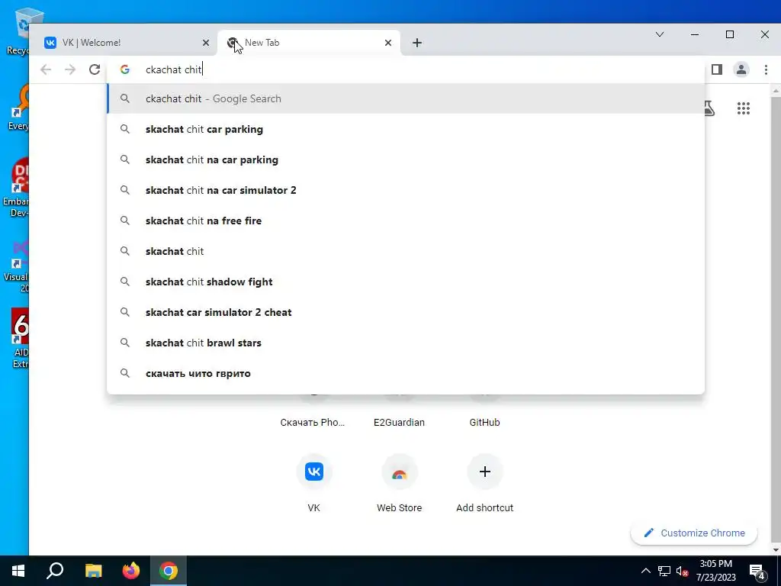Close the VK | Welcome! tab

tap(206, 43)
